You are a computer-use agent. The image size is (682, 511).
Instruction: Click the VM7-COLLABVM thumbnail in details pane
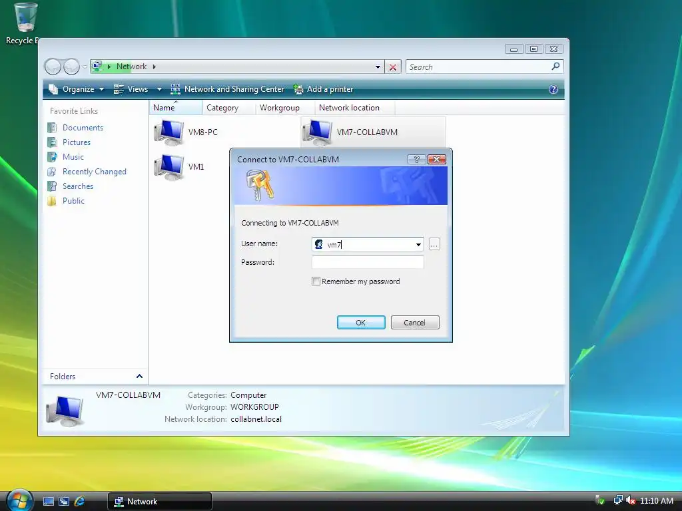click(x=65, y=410)
